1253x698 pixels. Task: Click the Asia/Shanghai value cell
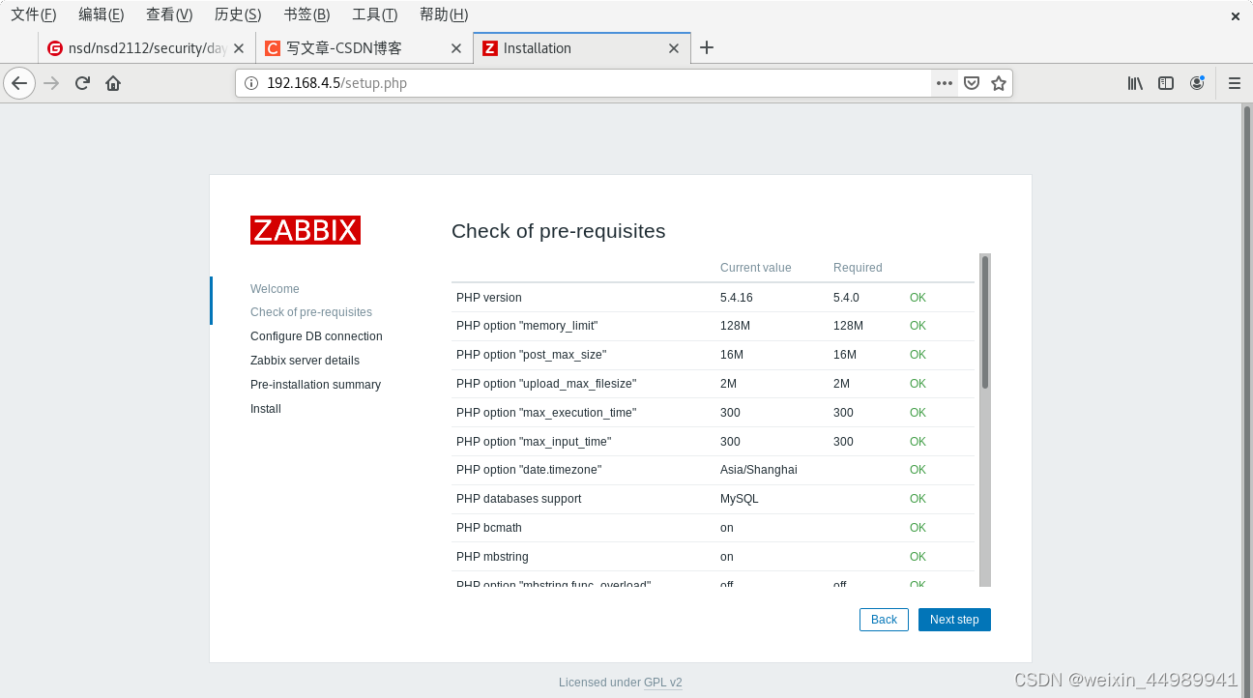[759, 470]
